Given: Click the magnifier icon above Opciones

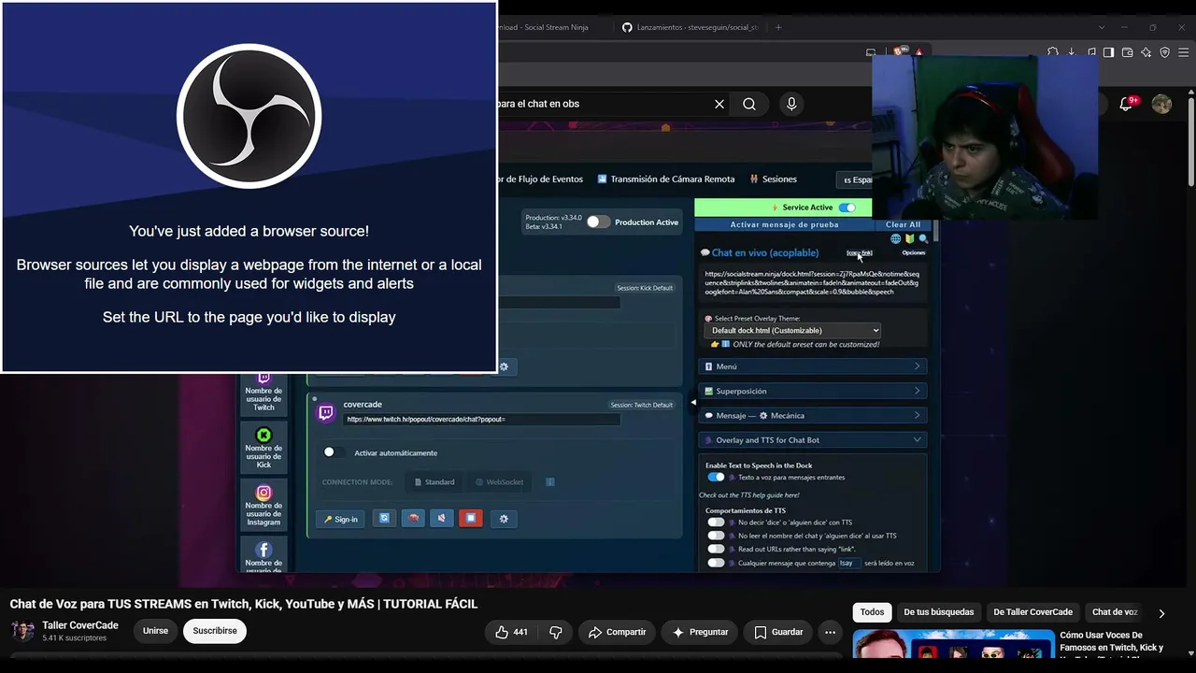Looking at the screenshot, I should (923, 239).
